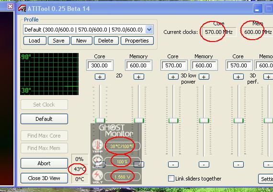Click the ATITool title bar icon
The height and width of the screenshot is (192, 273).
(x=22, y=8)
